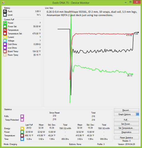Viewport: 142px width, 148px height.
Task: Click the 3.88 V Pack value in the Battery panel
Action: coord(38,11)
